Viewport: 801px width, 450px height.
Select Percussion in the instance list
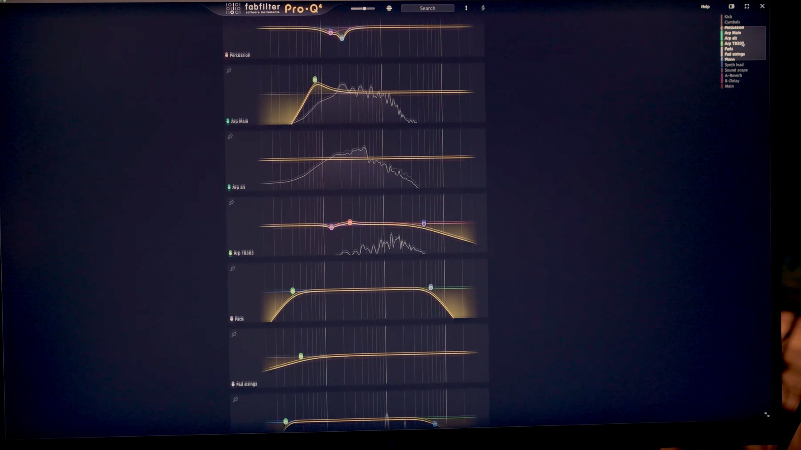point(734,27)
